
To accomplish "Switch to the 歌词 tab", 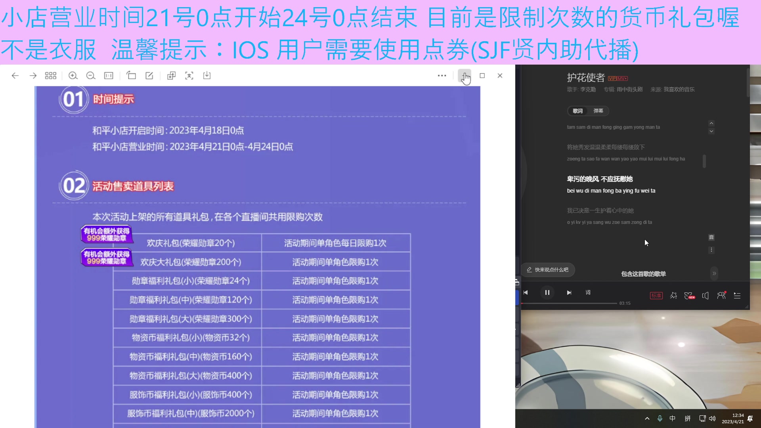I will tap(578, 111).
